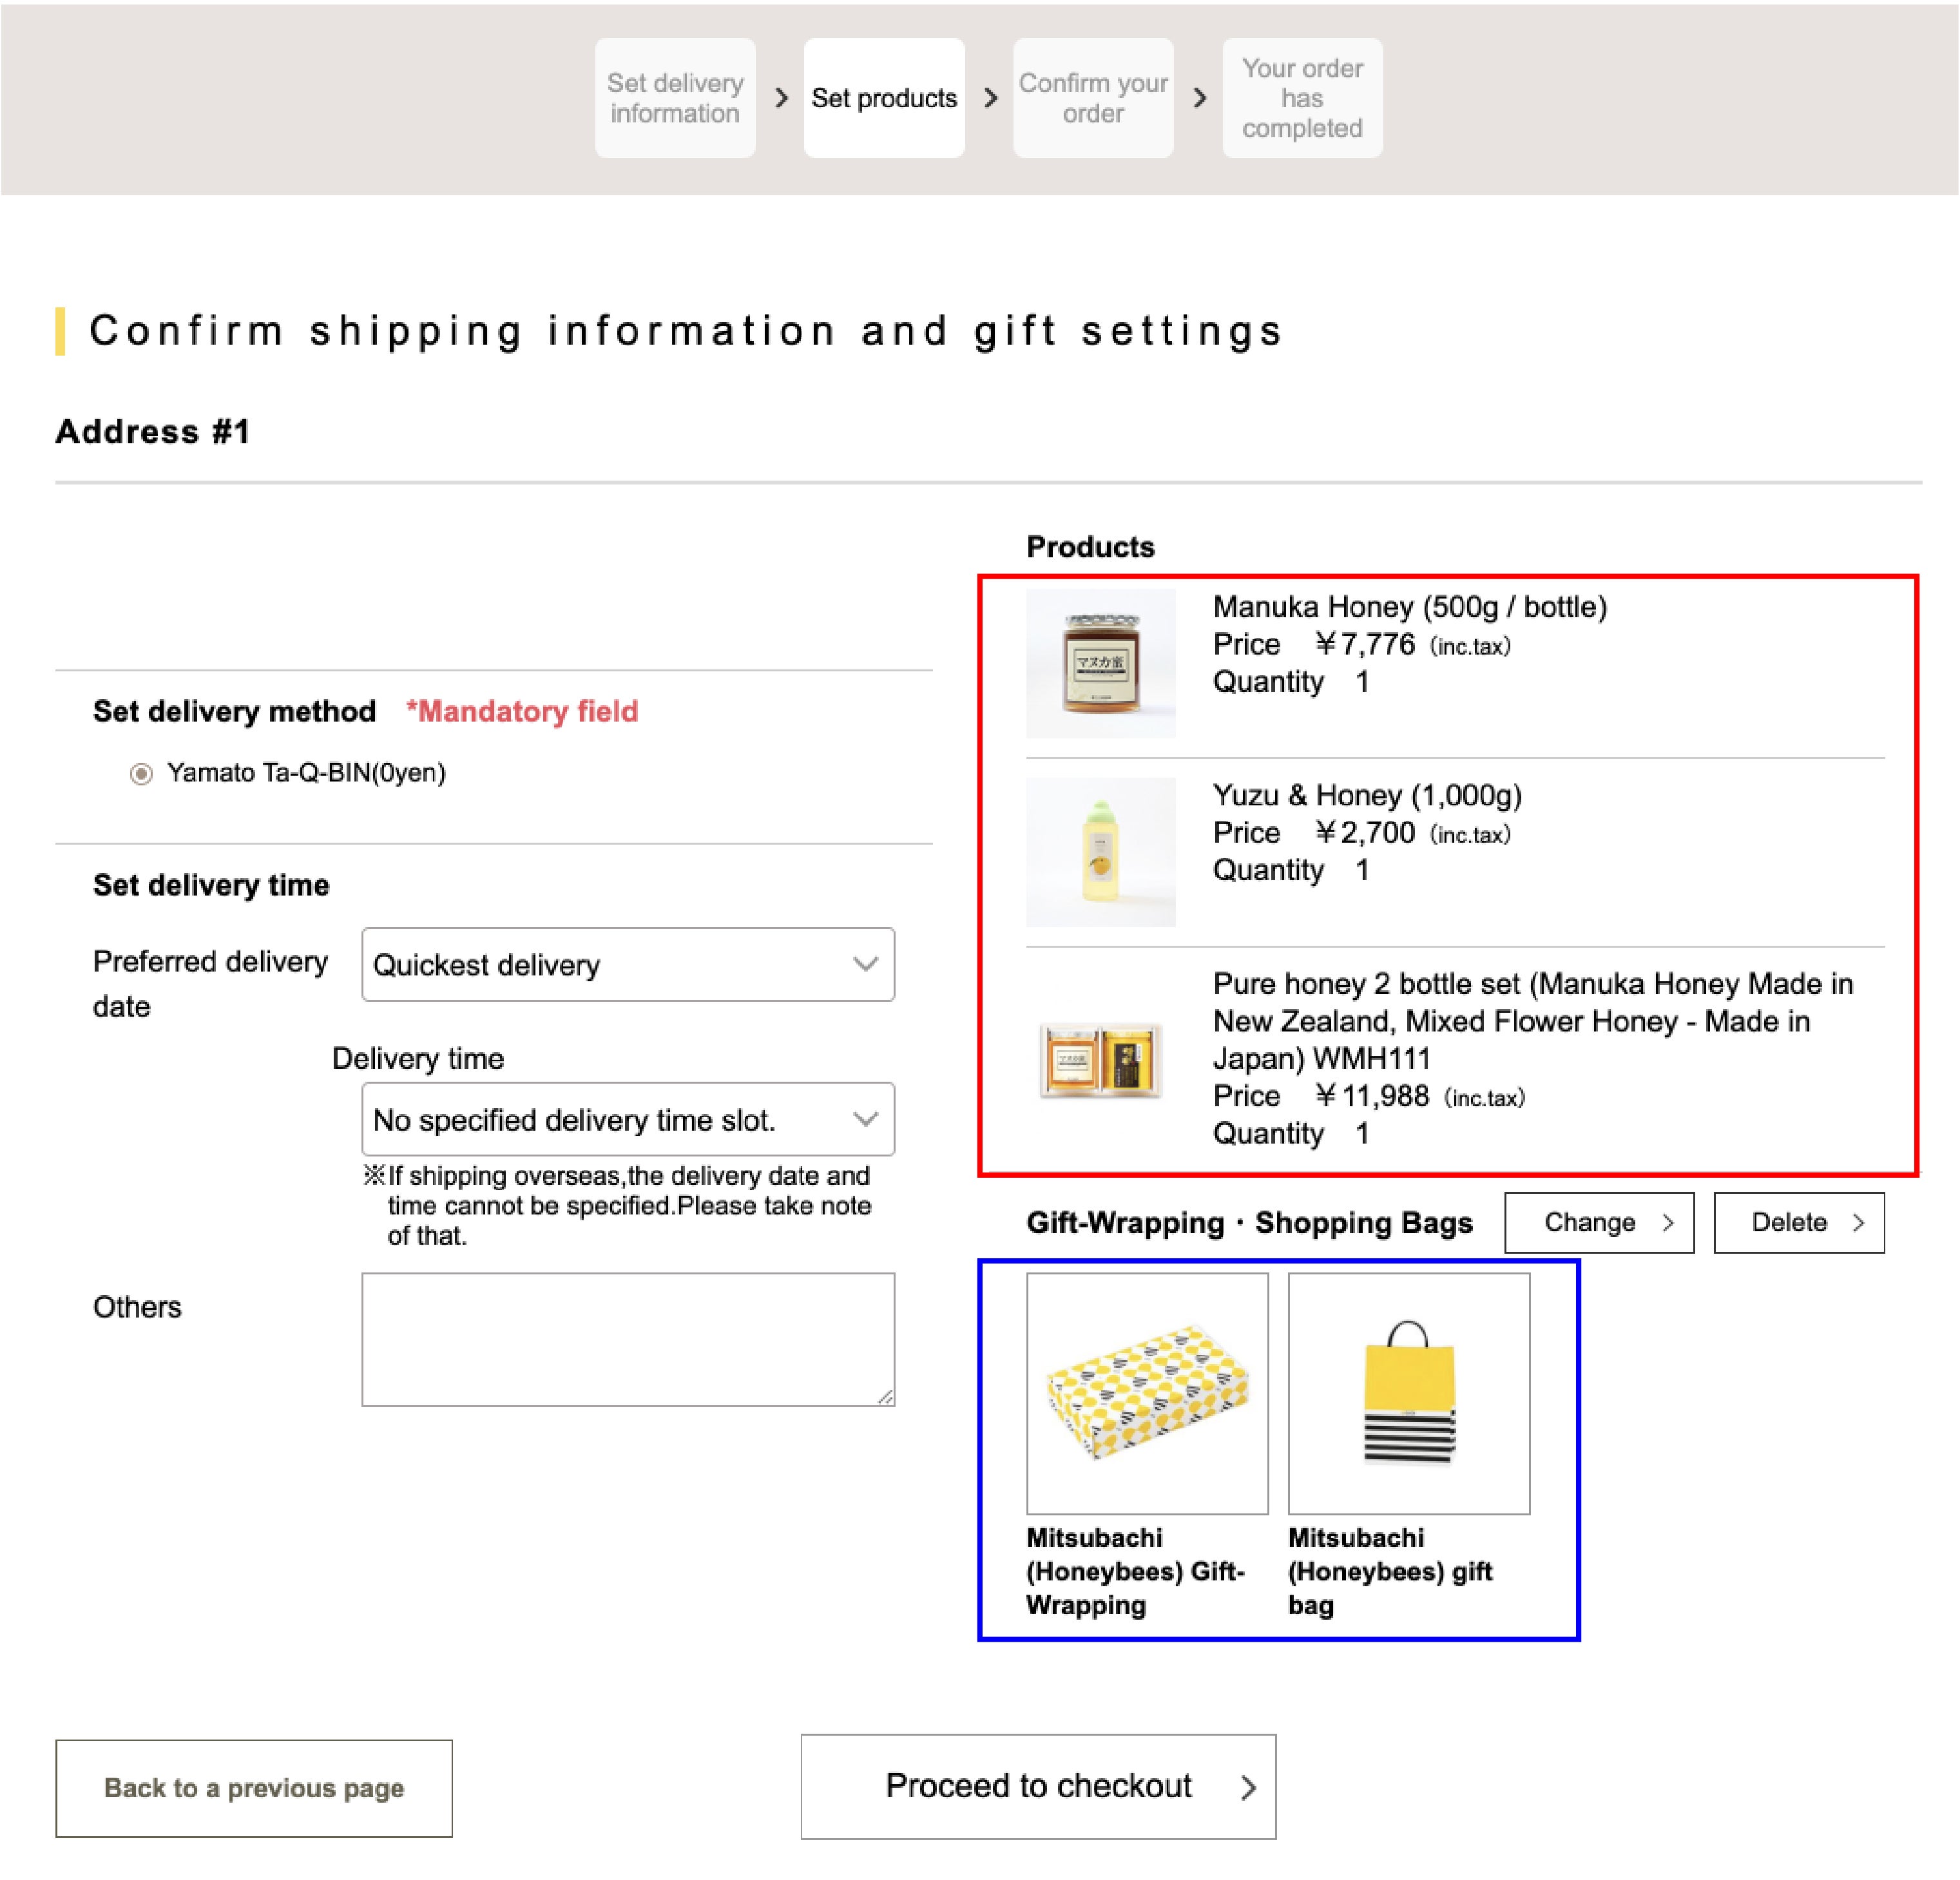The width and height of the screenshot is (1960, 1880).
Task: Open the Delivery time slot dropdown
Action: coord(627,1119)
